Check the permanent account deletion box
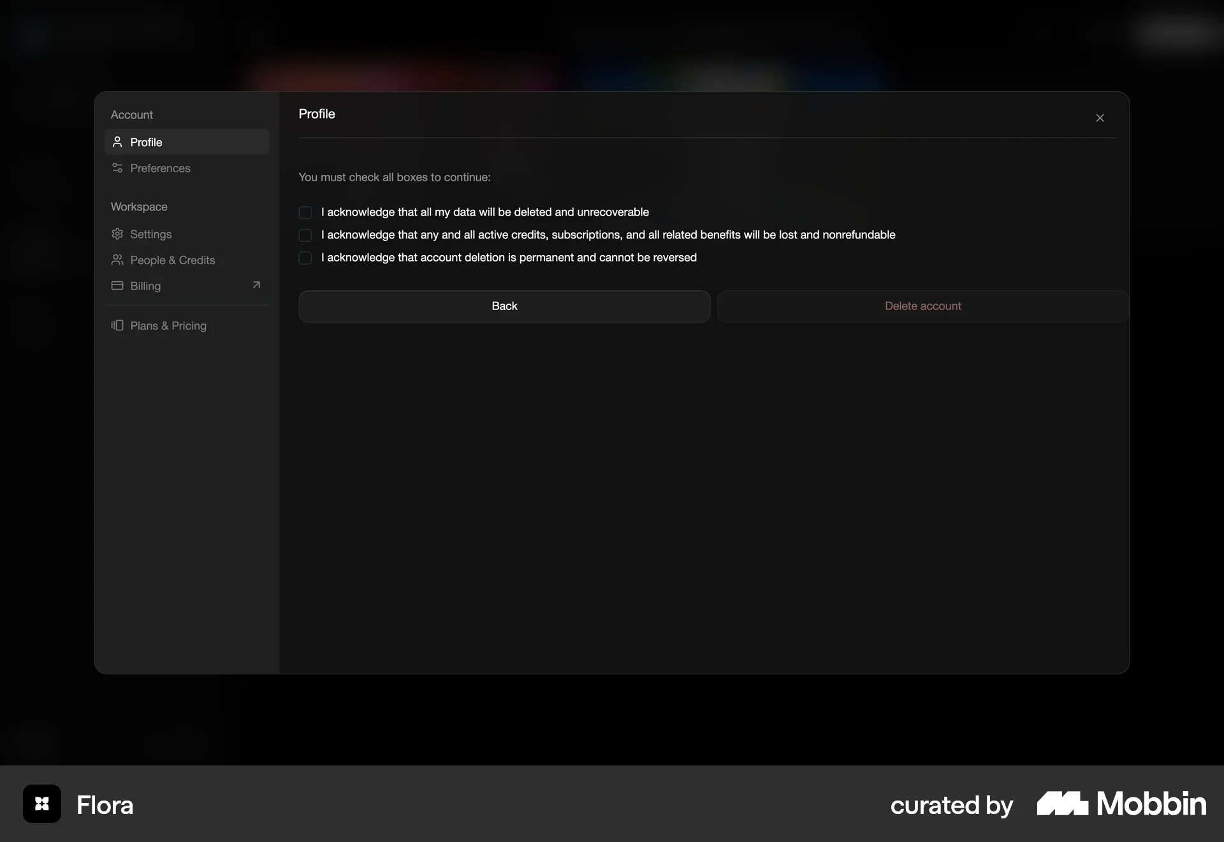Image resolution: width=1224 pixels, height=842 pixels. coord(305,258)
